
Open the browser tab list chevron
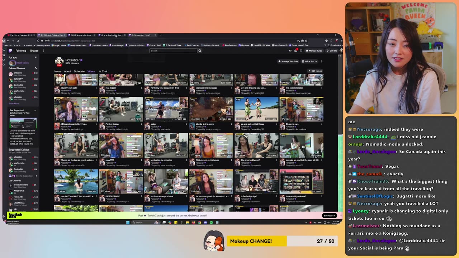[x=318, y=35]
